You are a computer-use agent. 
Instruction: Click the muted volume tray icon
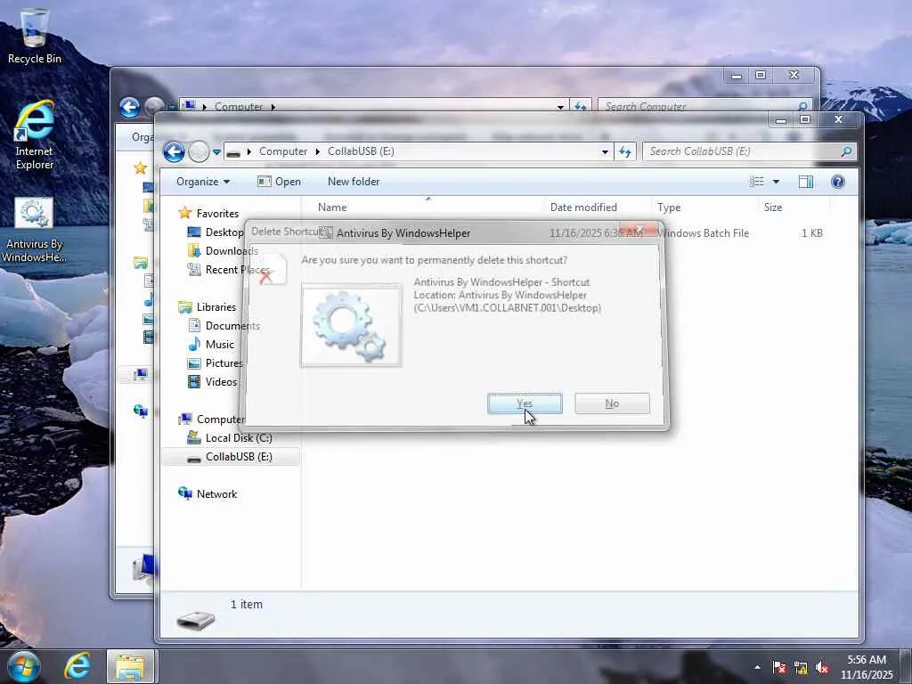coord(822,668)
